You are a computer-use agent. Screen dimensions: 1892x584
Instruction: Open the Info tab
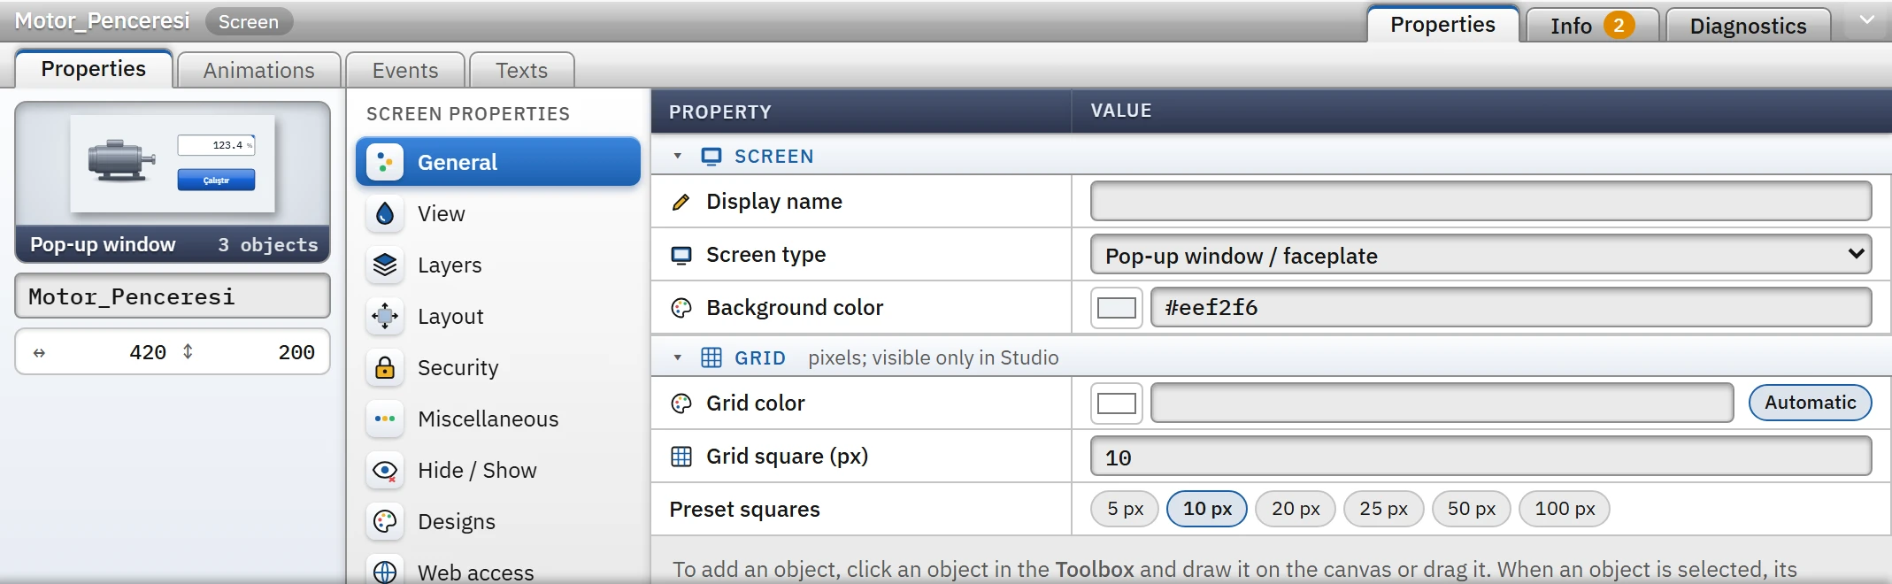click(x=1592, y=26)
